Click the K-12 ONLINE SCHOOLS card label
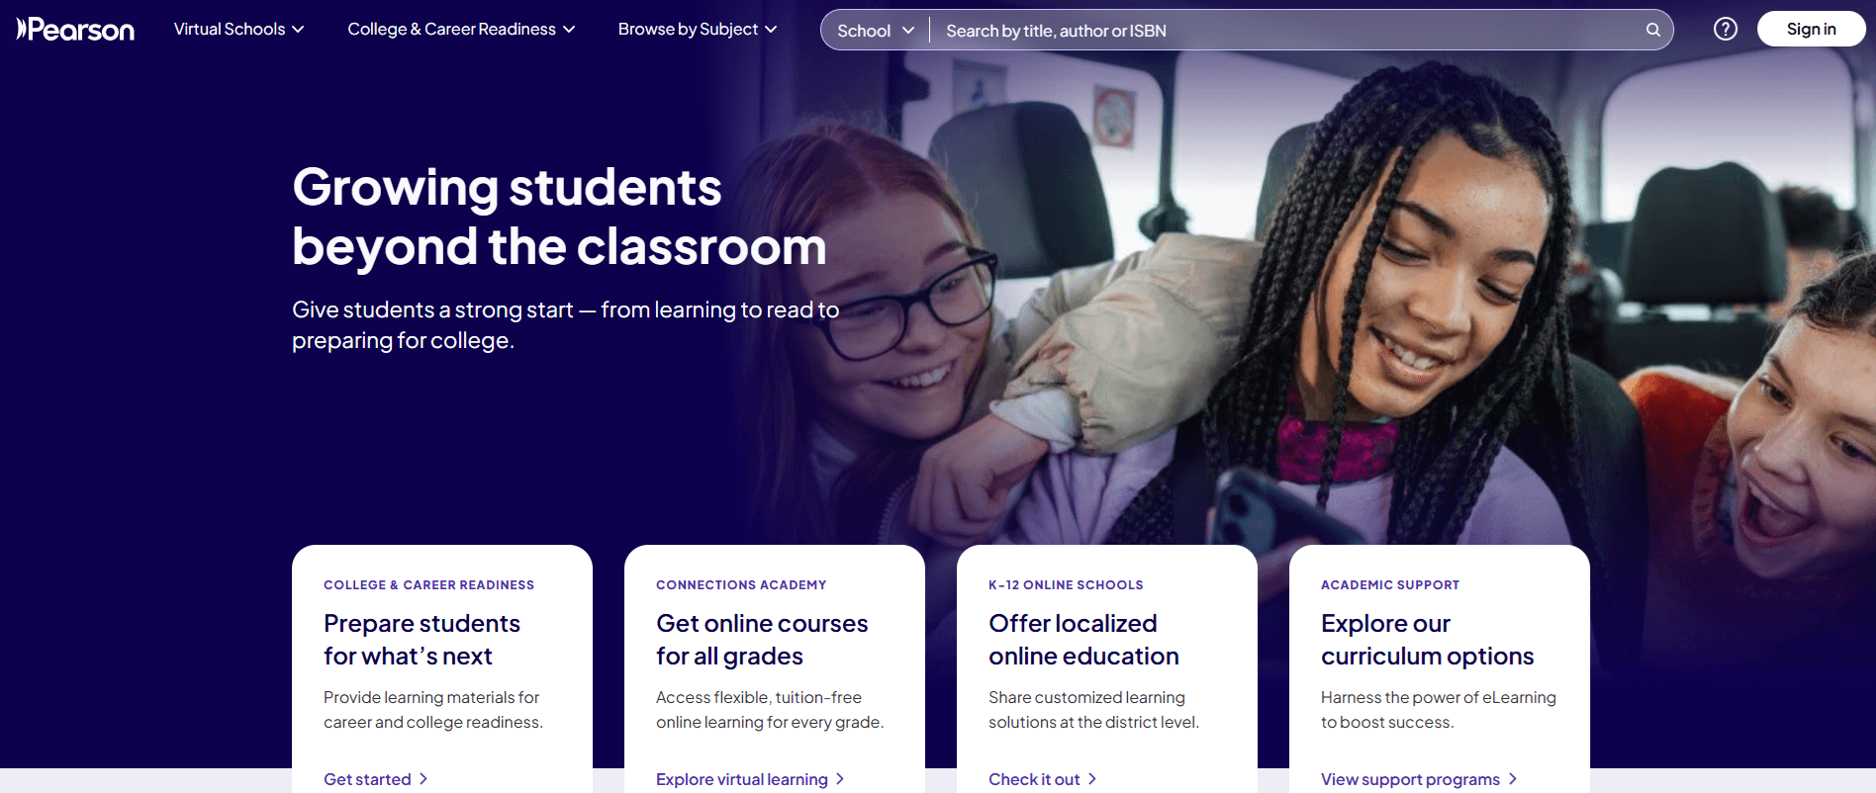The height and width of the screenshot is (793, 1876). (1066, 585)
